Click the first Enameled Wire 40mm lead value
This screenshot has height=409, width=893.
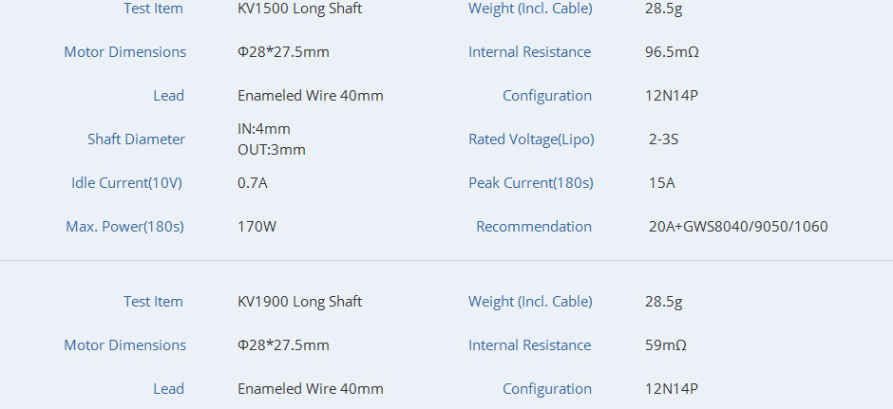tap(311, 96)
